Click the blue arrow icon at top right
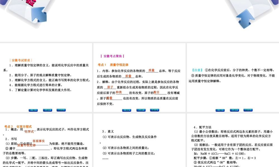This screenshot has width=279, height=167. click(246, 19)
